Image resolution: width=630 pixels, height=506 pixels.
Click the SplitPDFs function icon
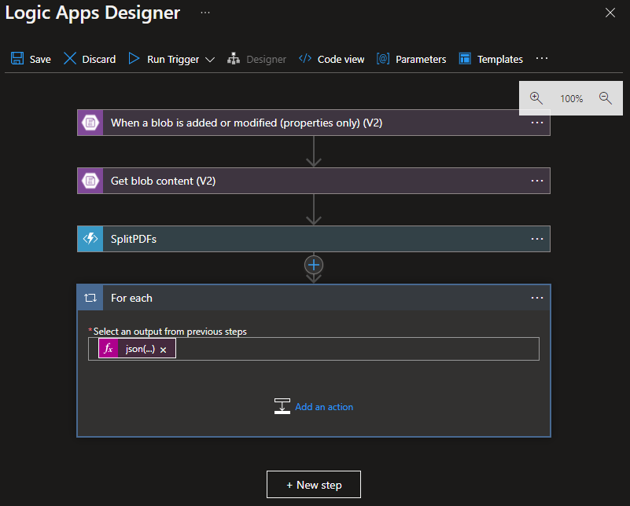tap(90, 239)
